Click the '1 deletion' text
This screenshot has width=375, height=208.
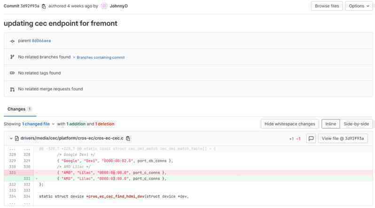[105, 124]
